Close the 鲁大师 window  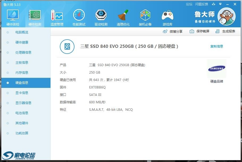[235, 4]
